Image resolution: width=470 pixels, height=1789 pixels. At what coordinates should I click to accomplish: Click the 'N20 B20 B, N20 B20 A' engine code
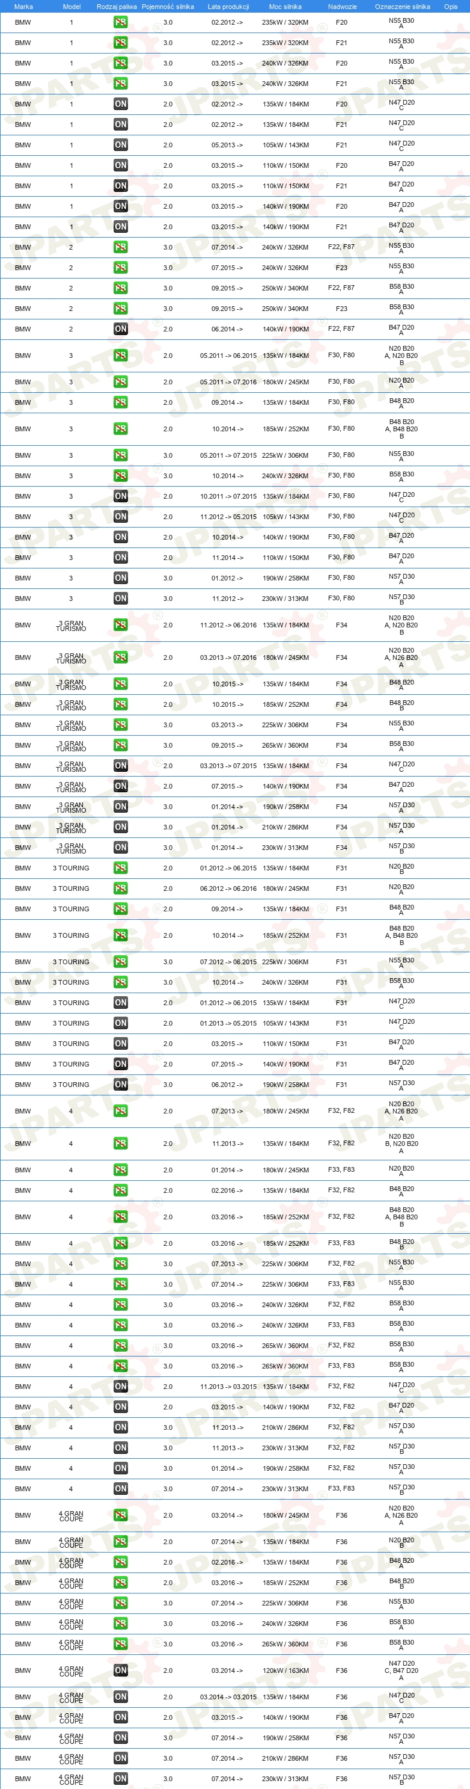[x=401, y=1144]
